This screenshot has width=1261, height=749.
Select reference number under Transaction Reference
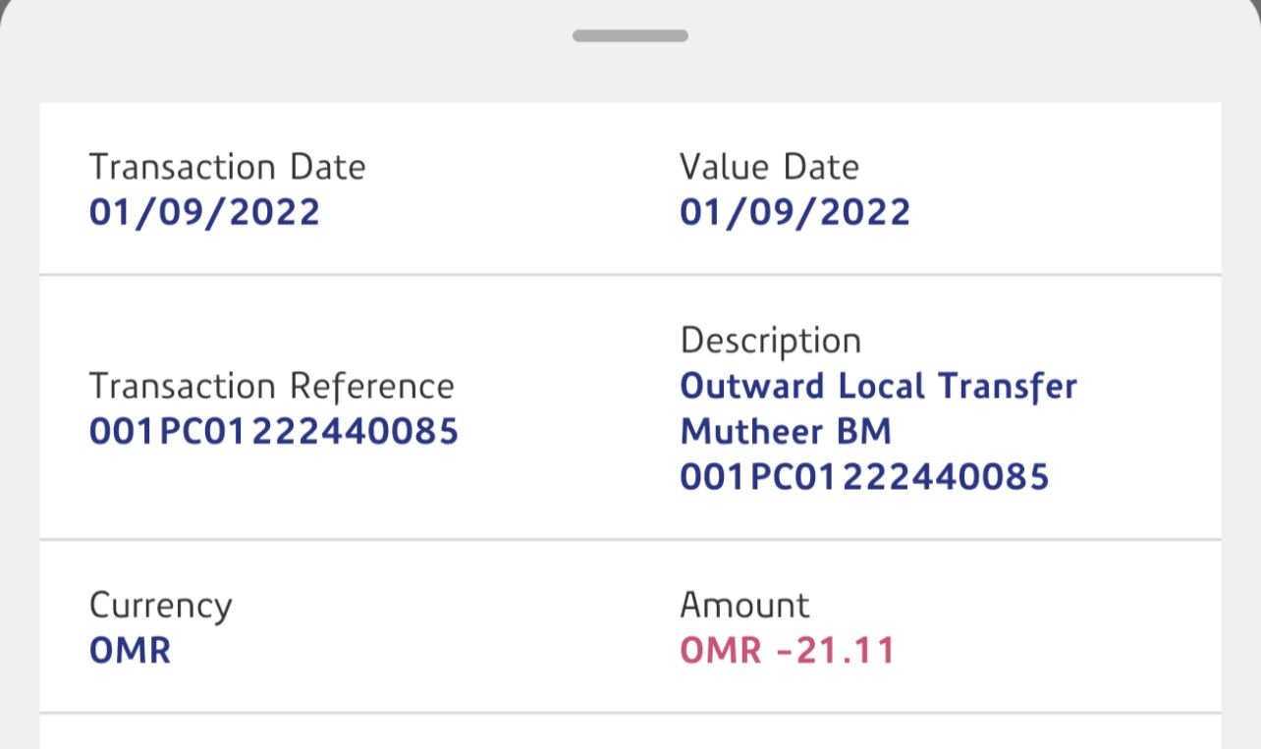click(x=274, y=432)
